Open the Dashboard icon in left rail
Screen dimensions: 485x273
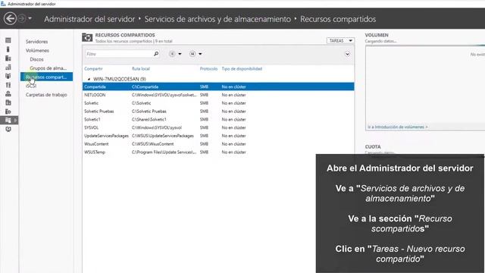(8, 40)
